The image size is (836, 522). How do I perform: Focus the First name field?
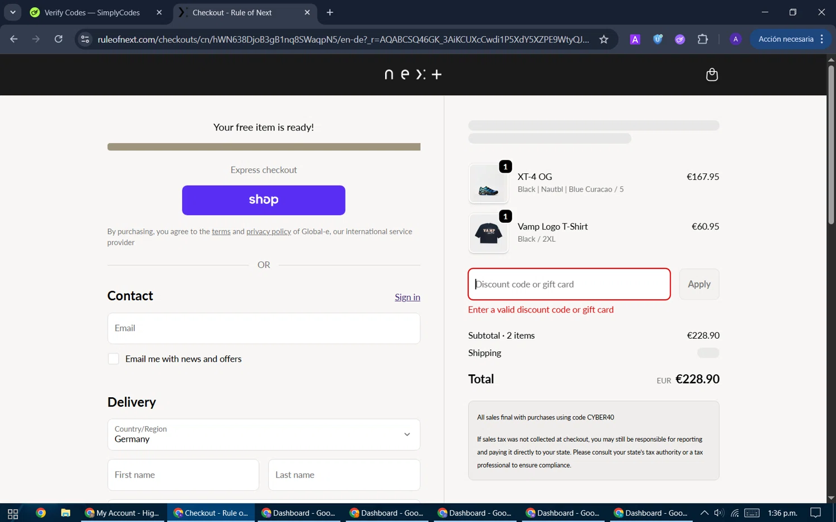pos(183,475)
